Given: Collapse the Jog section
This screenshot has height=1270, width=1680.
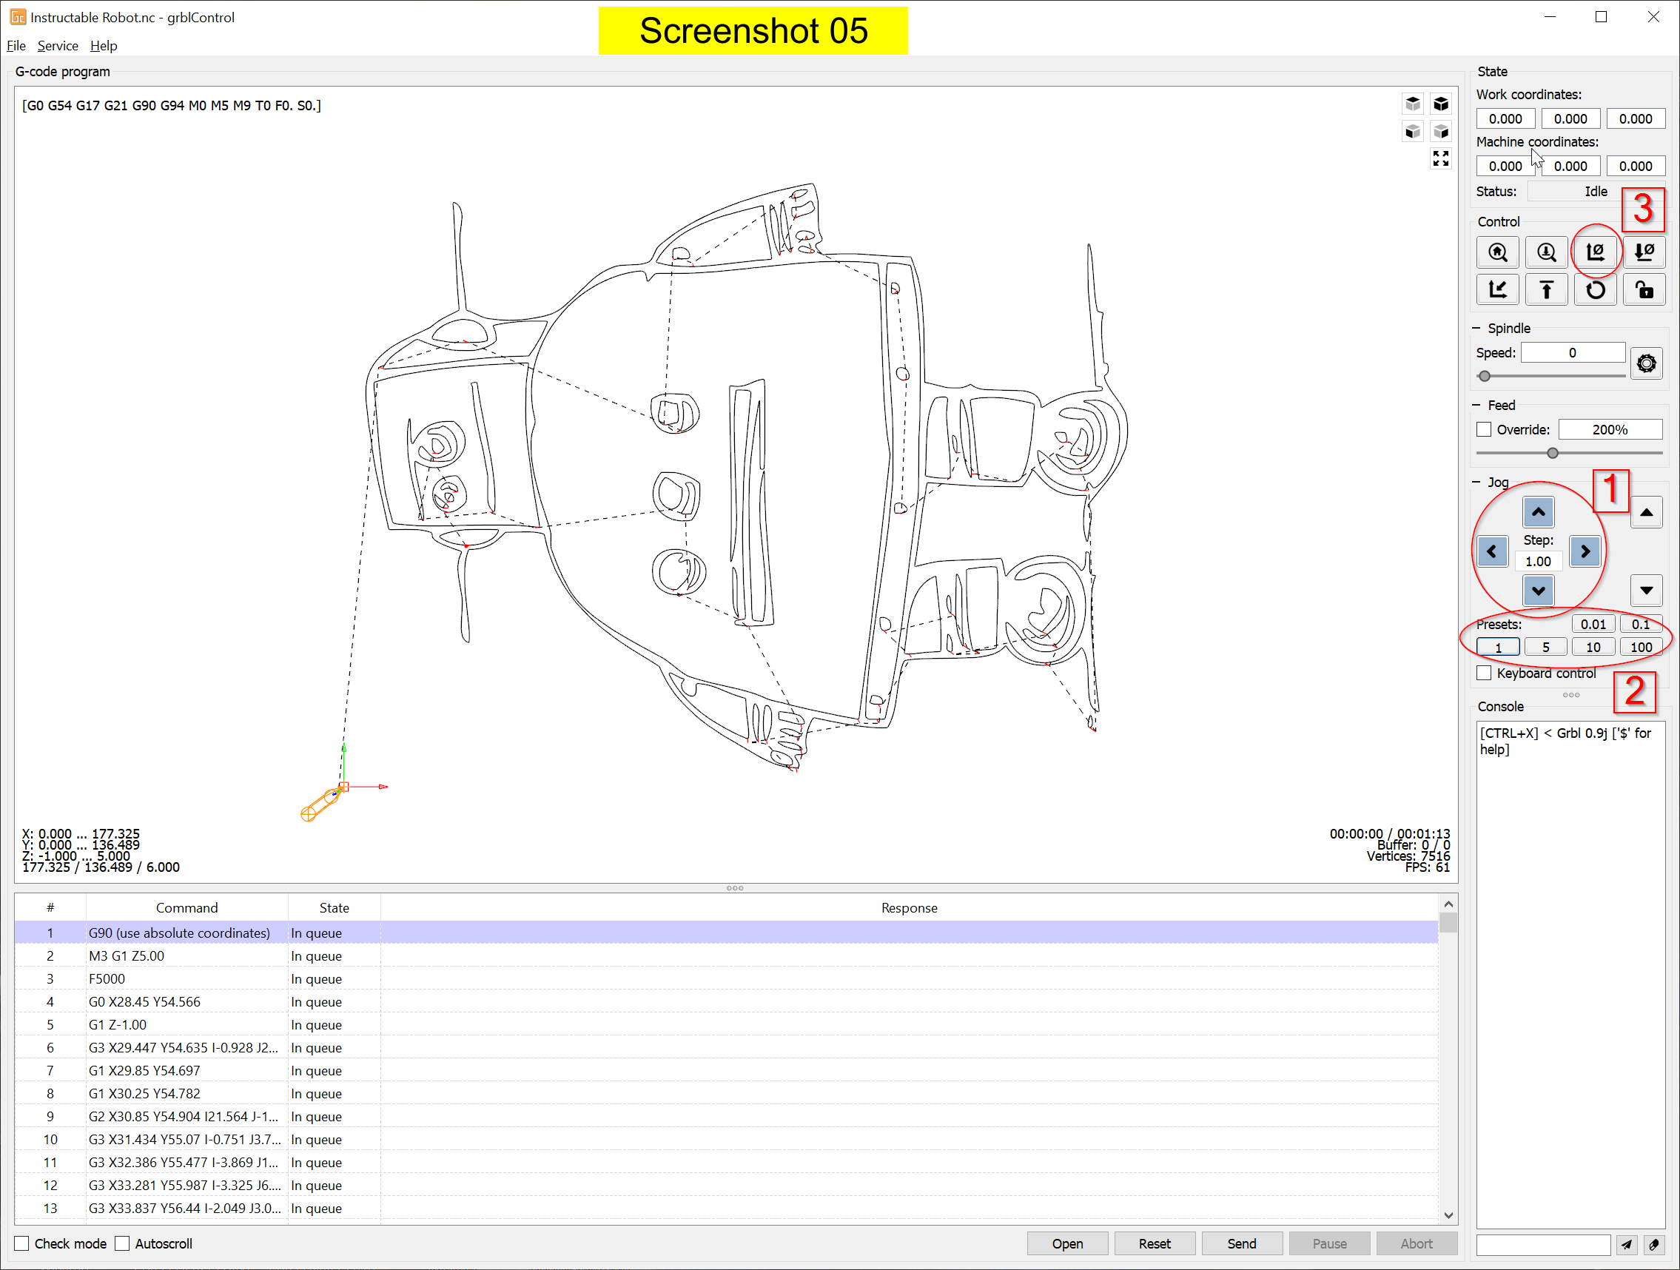Looking at the screenshot, I should pos(1476,483).
